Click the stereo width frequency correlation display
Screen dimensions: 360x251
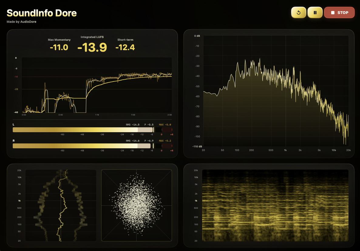click(61, 205)
